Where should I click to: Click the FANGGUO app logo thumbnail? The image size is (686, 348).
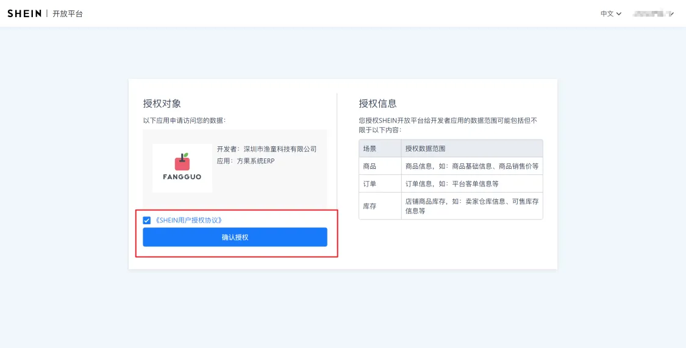(x=182, y=168)
